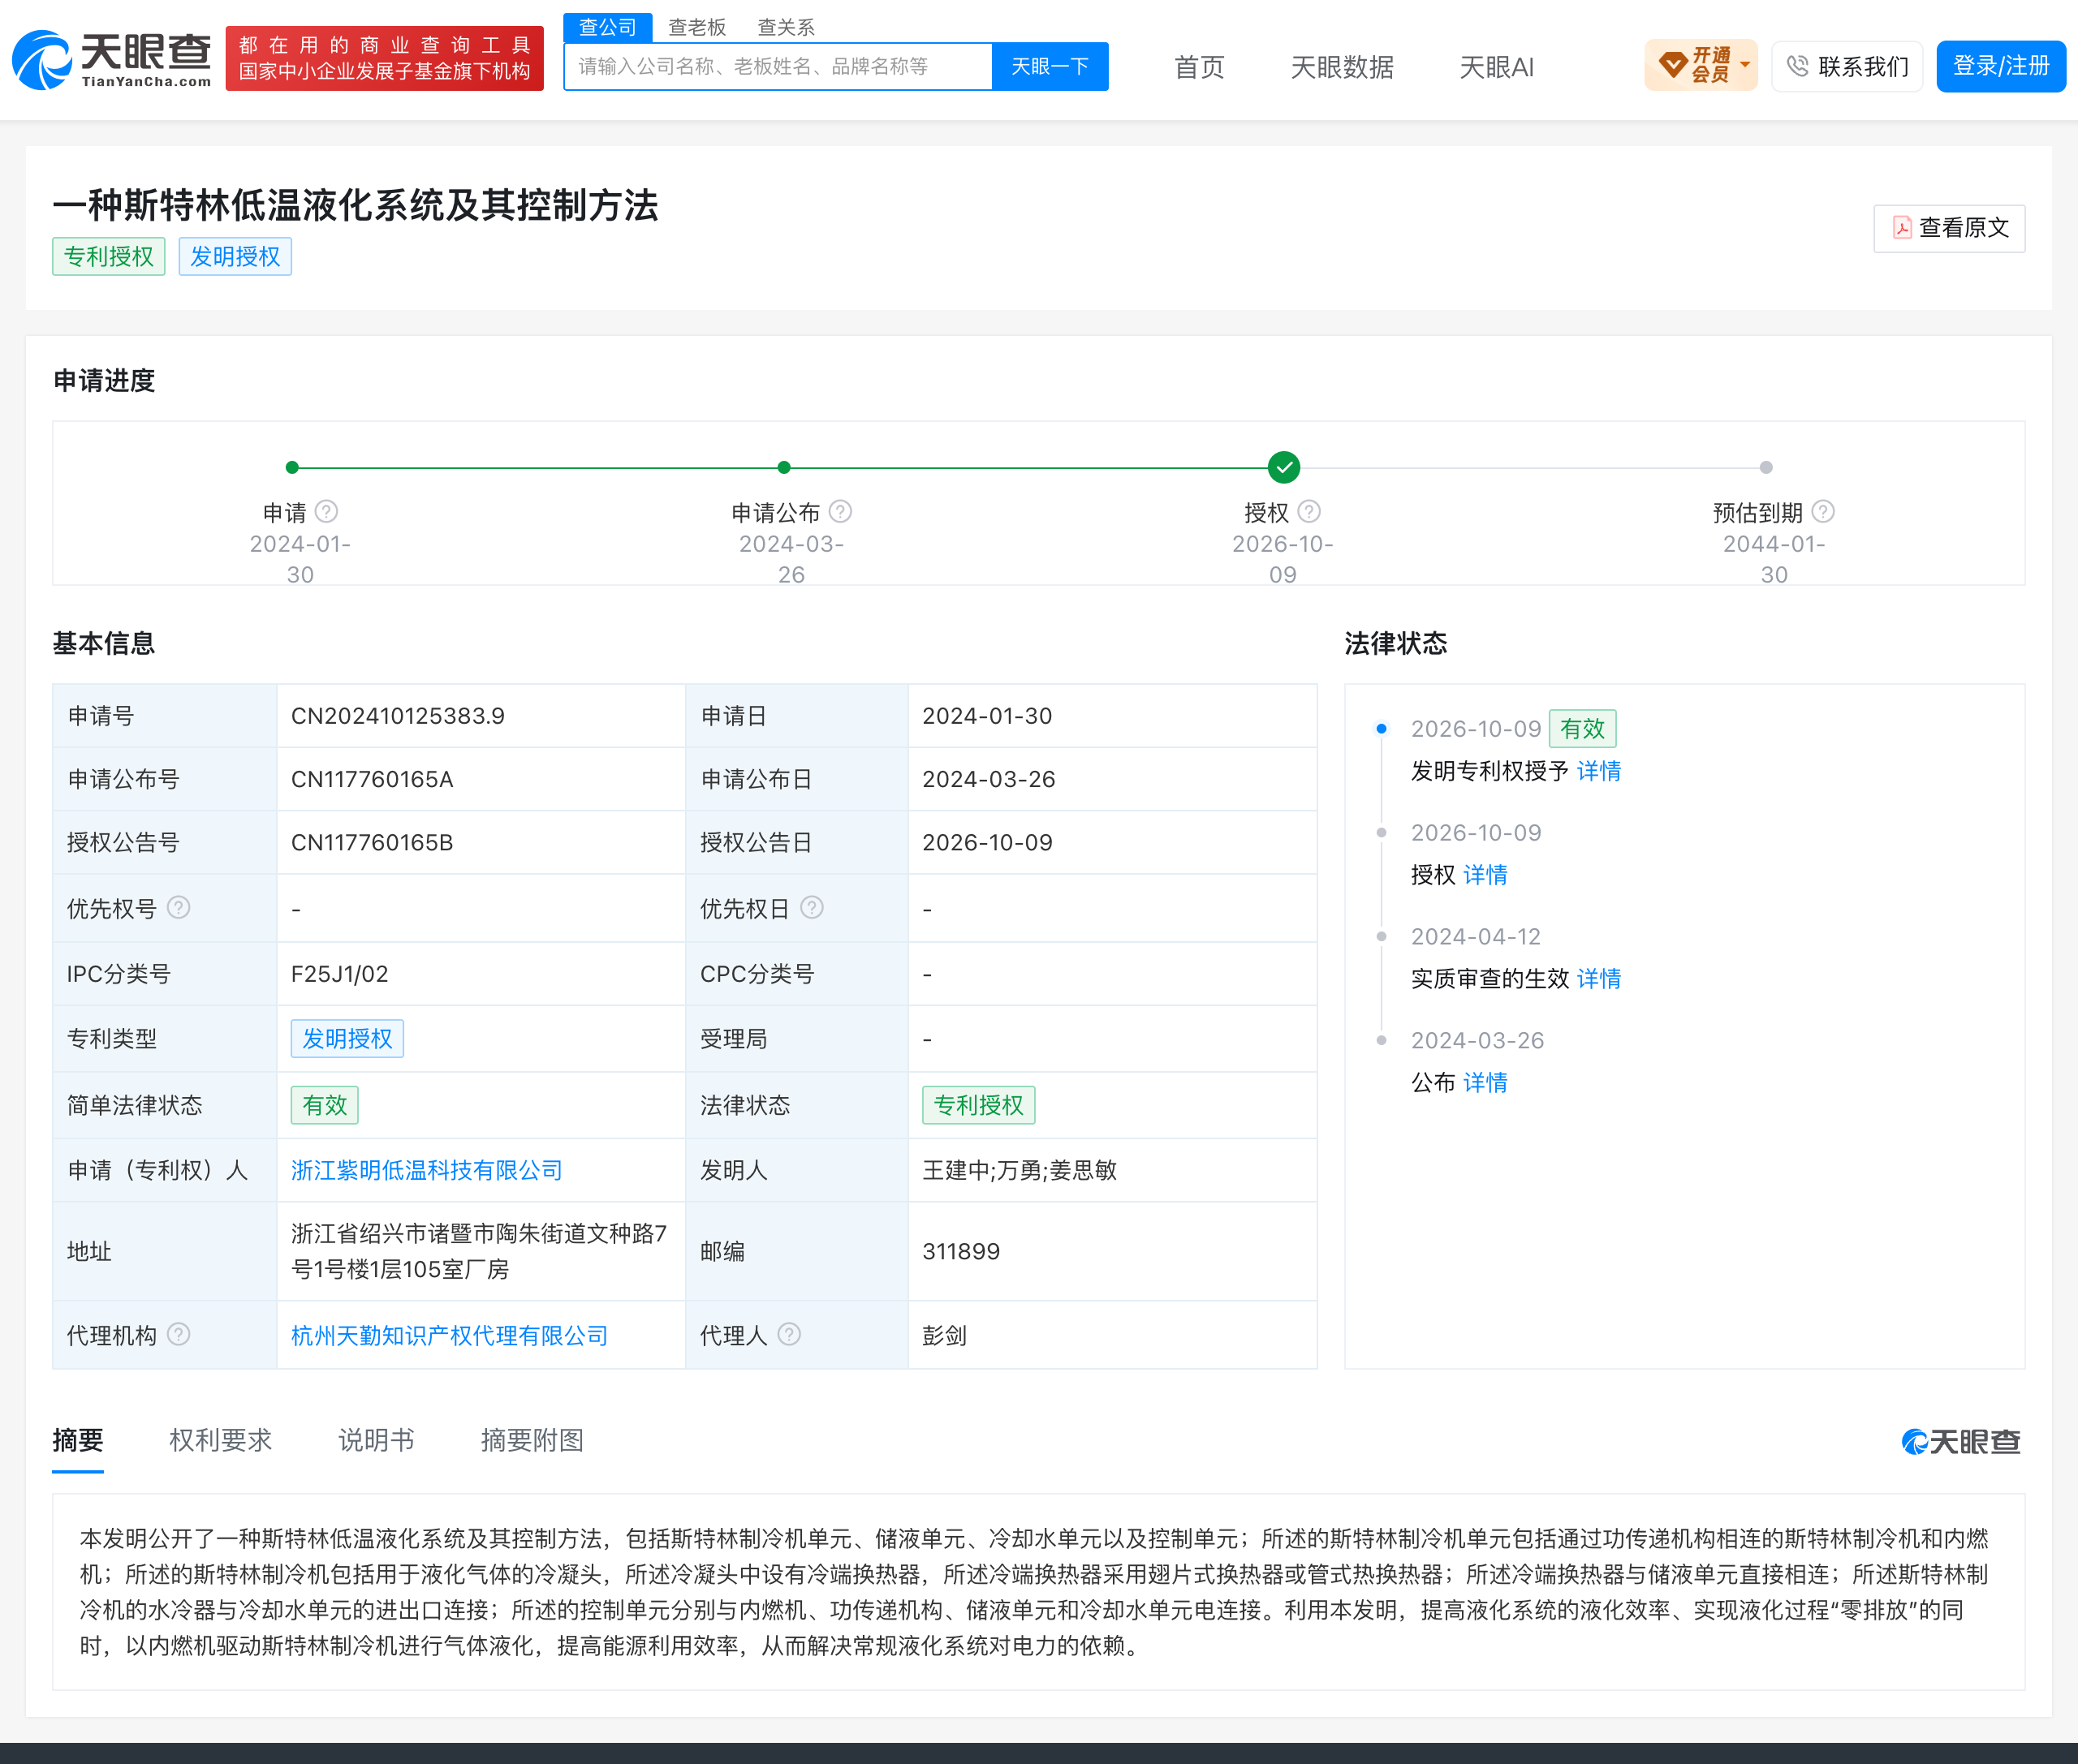Switch to the 权利要求 tab
Viewport: 2078px width, 1764px height.
pyautogui.click(x=220, y=1440)
